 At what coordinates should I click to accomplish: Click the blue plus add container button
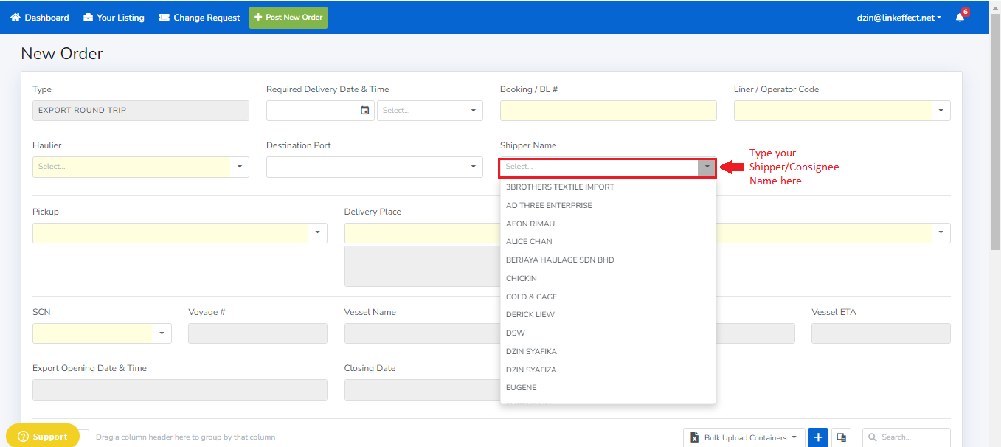point(818,437)
